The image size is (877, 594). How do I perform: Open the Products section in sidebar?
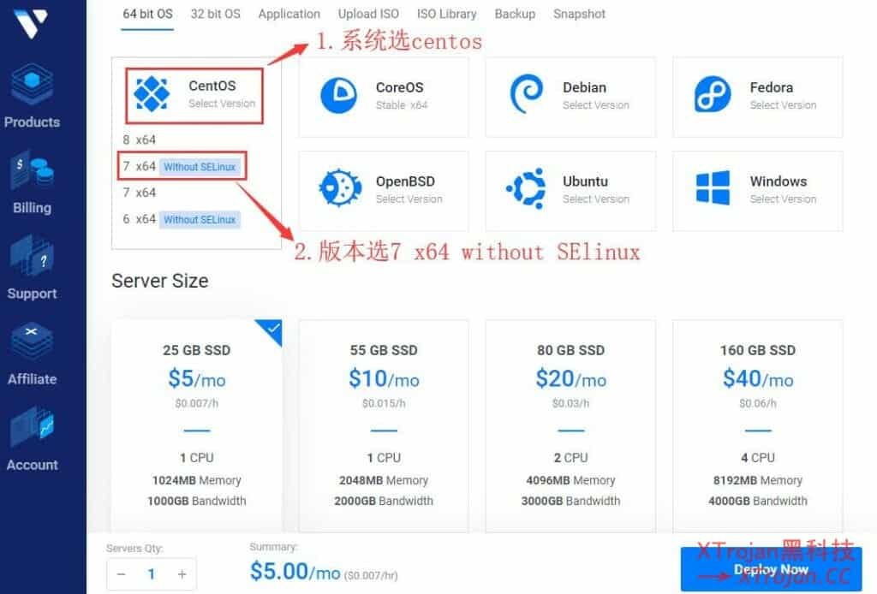[x=32, y=94]
